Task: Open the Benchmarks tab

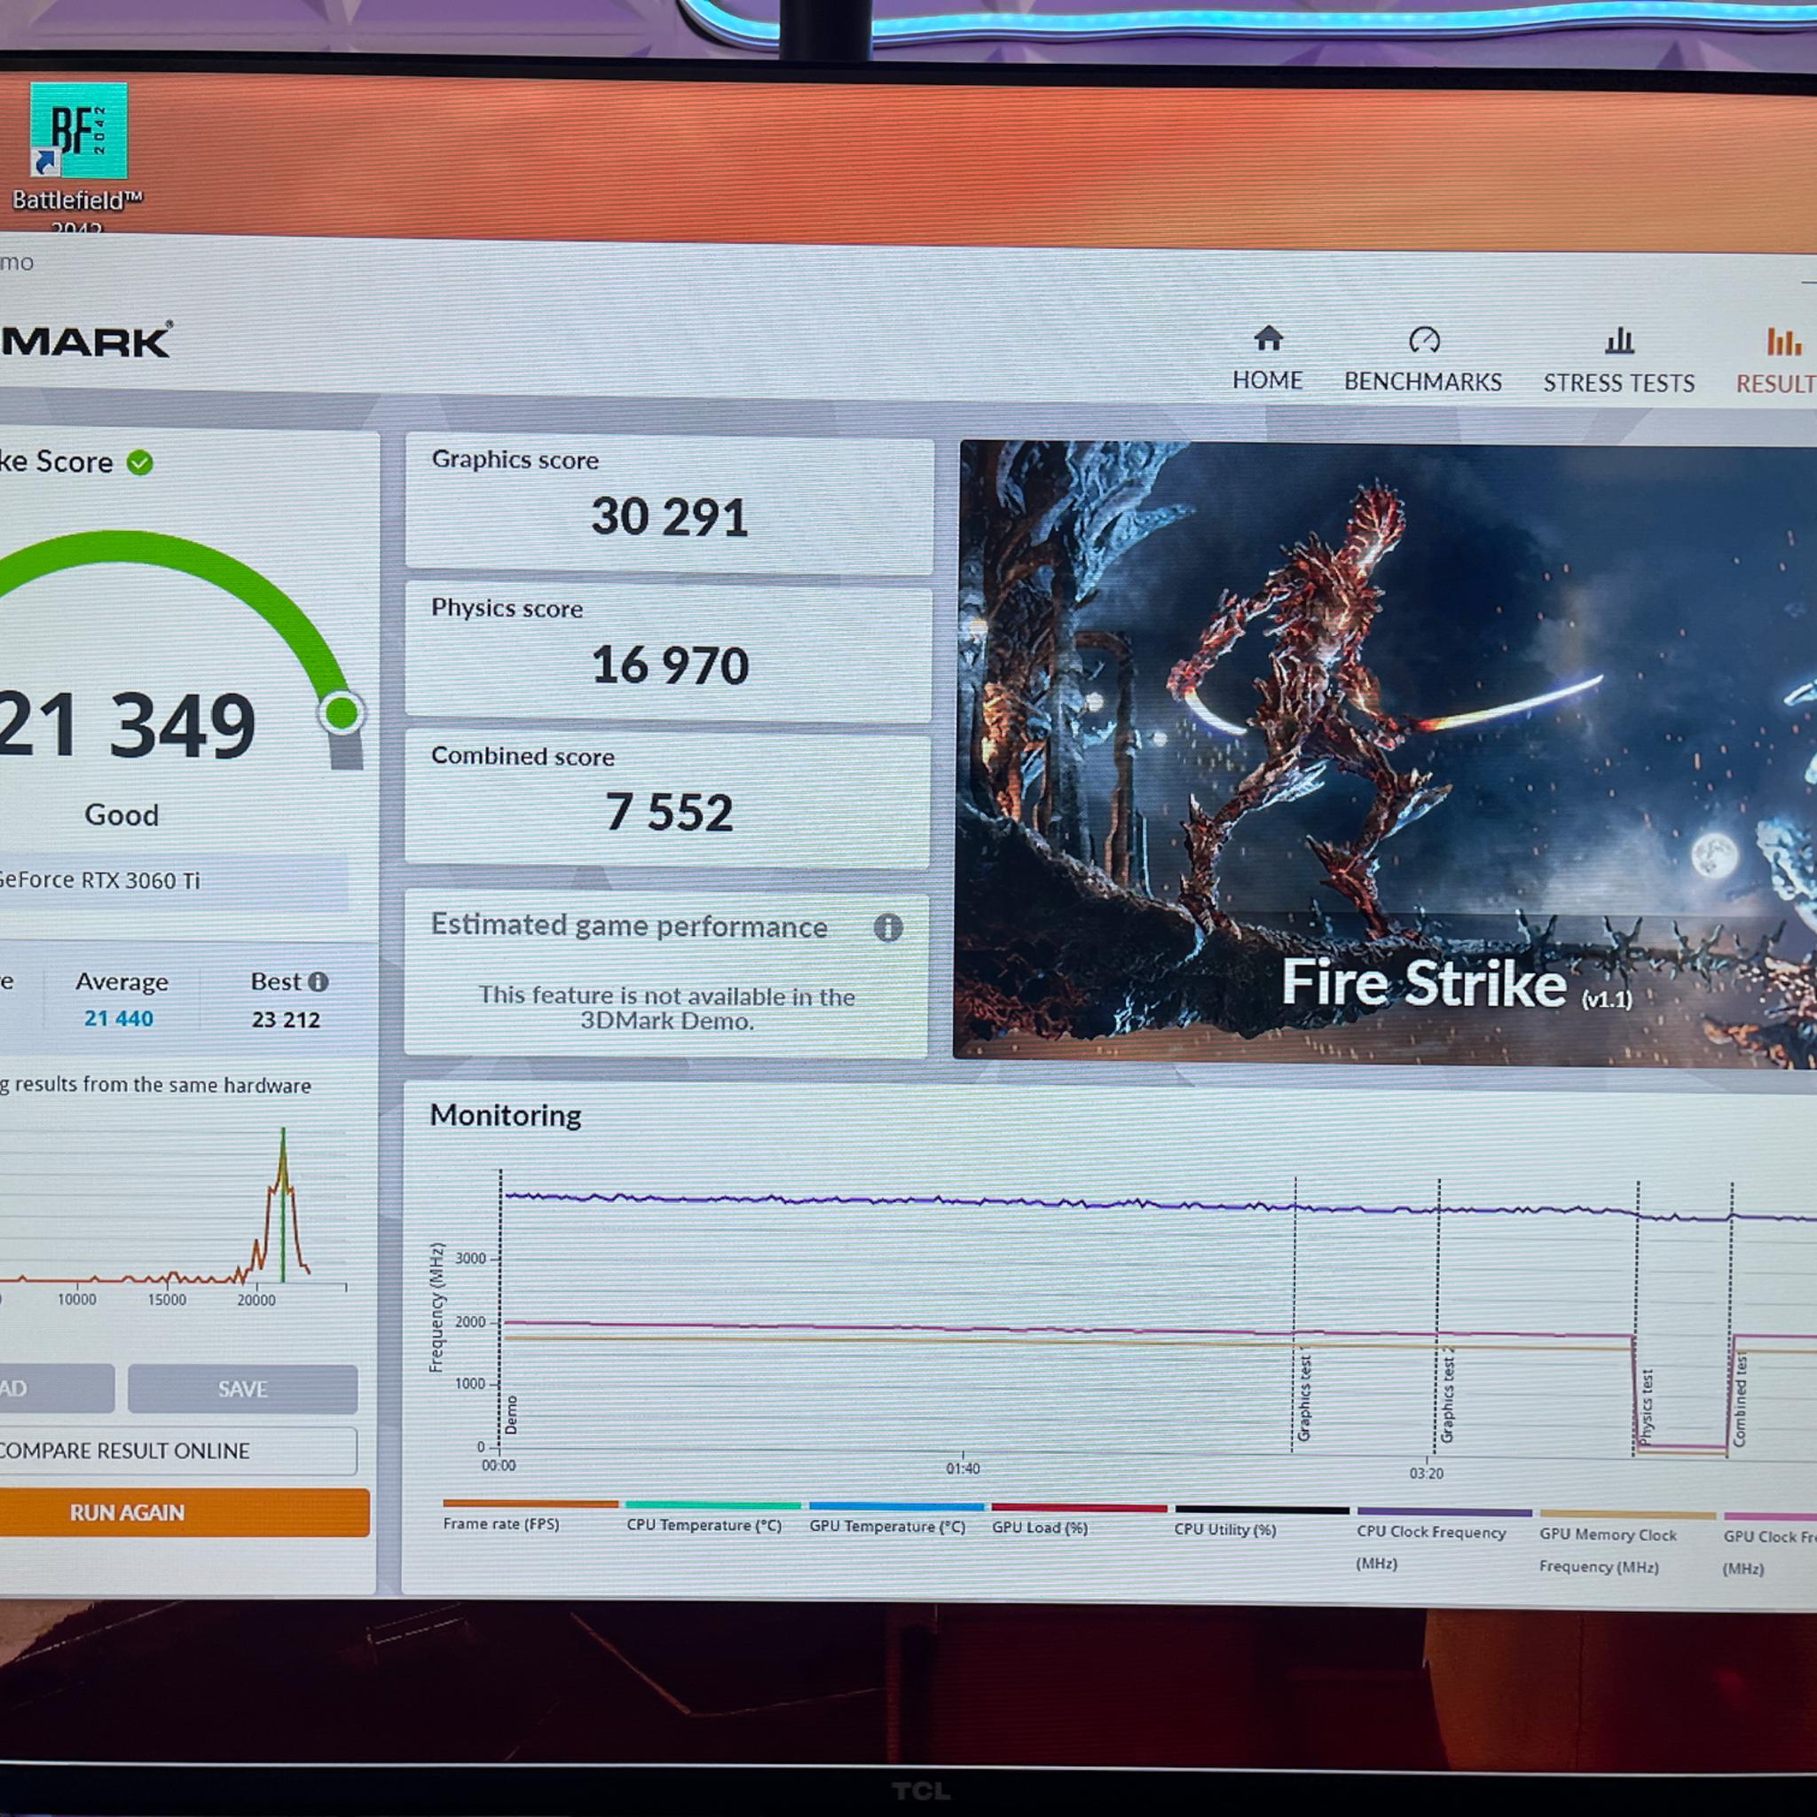Action: click(x=1422, y=360)
